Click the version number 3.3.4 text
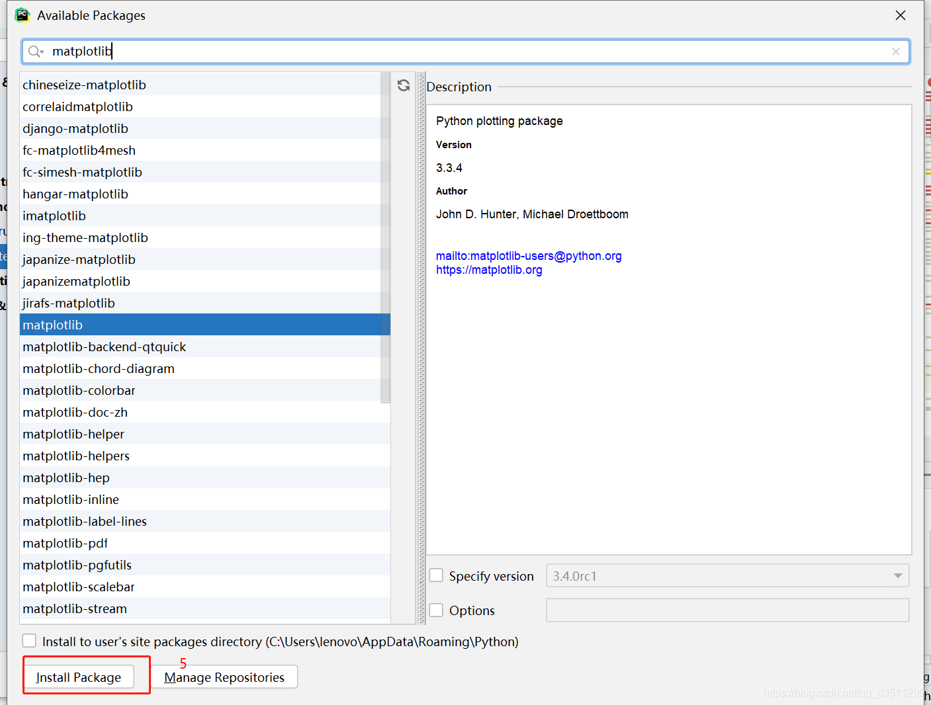This screenshot has width=931, height=705. tap(449, 168)
